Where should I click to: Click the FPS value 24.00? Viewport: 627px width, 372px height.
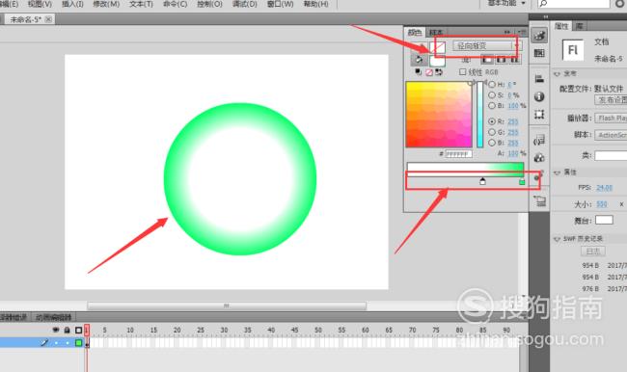(604, 187)
